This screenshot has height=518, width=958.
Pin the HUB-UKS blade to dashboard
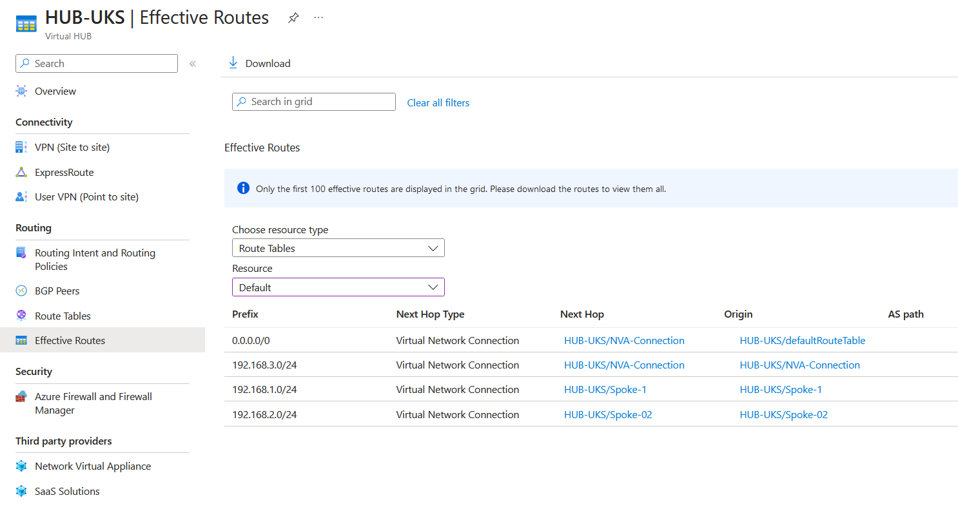click(293, 18)
